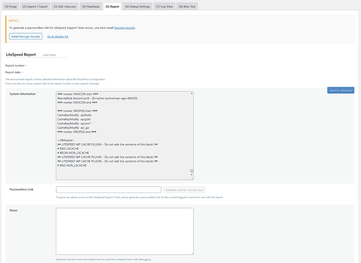Select the Heartbeat tab
The image size is (361, 263).
point(91,6)
